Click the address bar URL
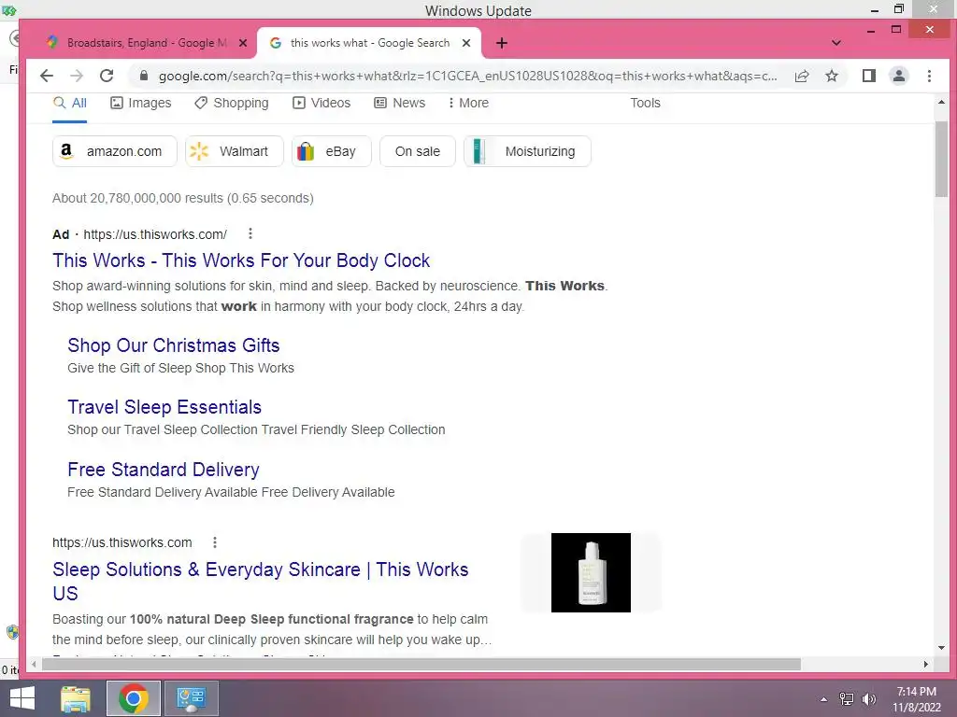 (x=467, y=77)
